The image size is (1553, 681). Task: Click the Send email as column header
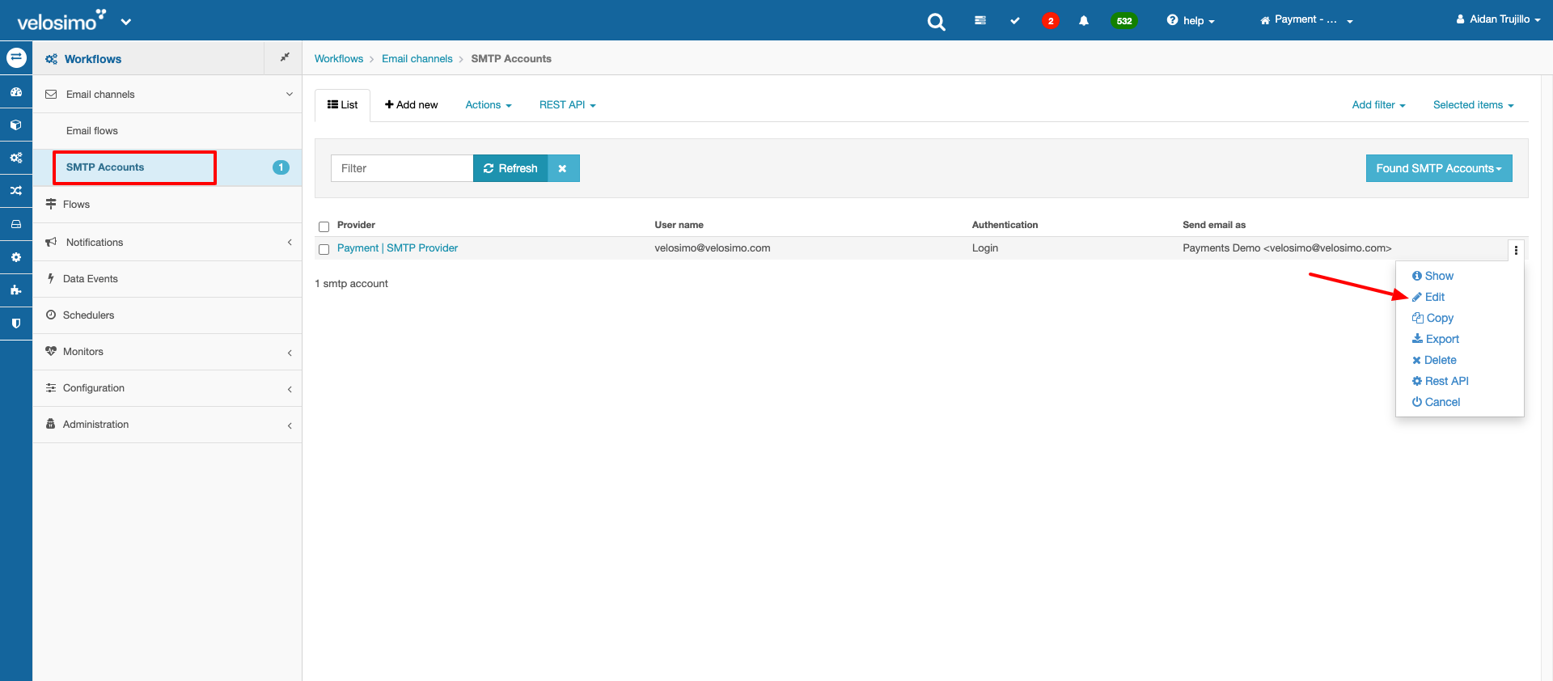1214,225
